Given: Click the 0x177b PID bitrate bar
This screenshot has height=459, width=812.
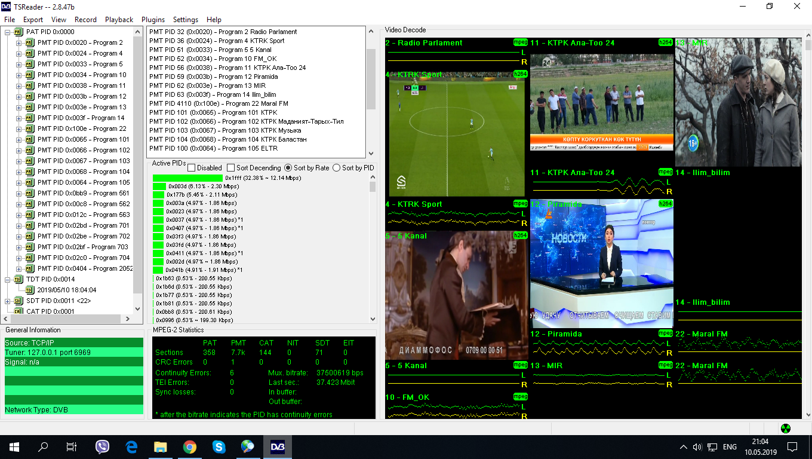Looking at the screenshot, I should pos(159,194).
